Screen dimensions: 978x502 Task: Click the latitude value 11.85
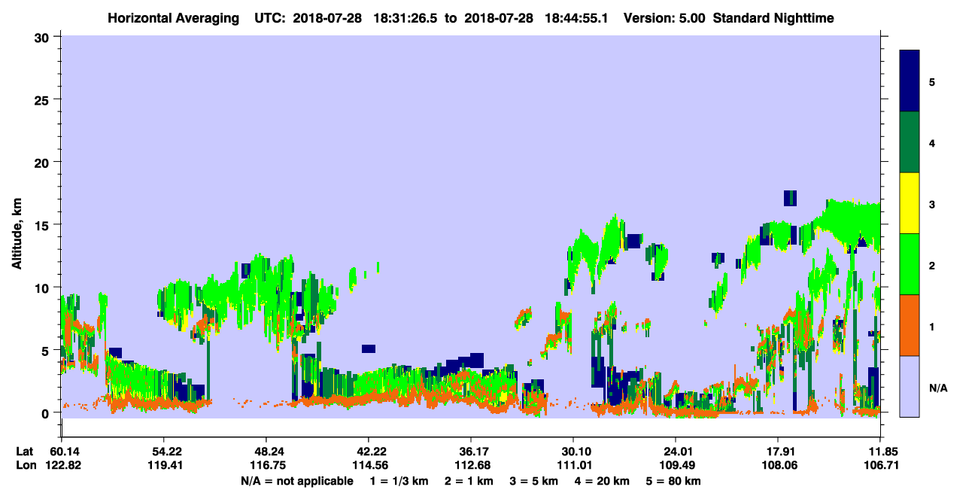click(879, 452)
